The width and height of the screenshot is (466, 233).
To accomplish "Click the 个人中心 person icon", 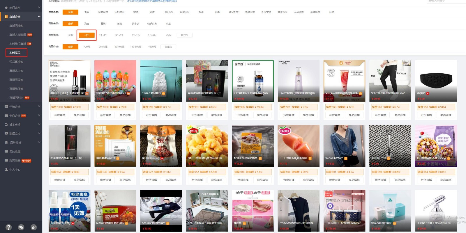I will (6, 169).
